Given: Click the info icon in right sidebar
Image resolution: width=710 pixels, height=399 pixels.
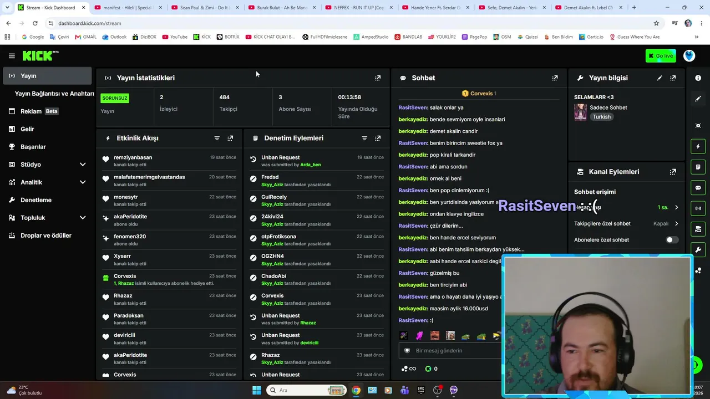Looking at the screenshot, I should pyautogui.click(x=698, y=78).
